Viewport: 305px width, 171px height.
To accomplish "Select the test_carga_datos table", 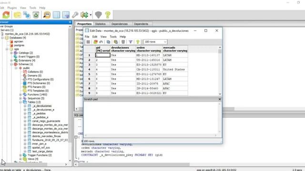I will (42, 152).
